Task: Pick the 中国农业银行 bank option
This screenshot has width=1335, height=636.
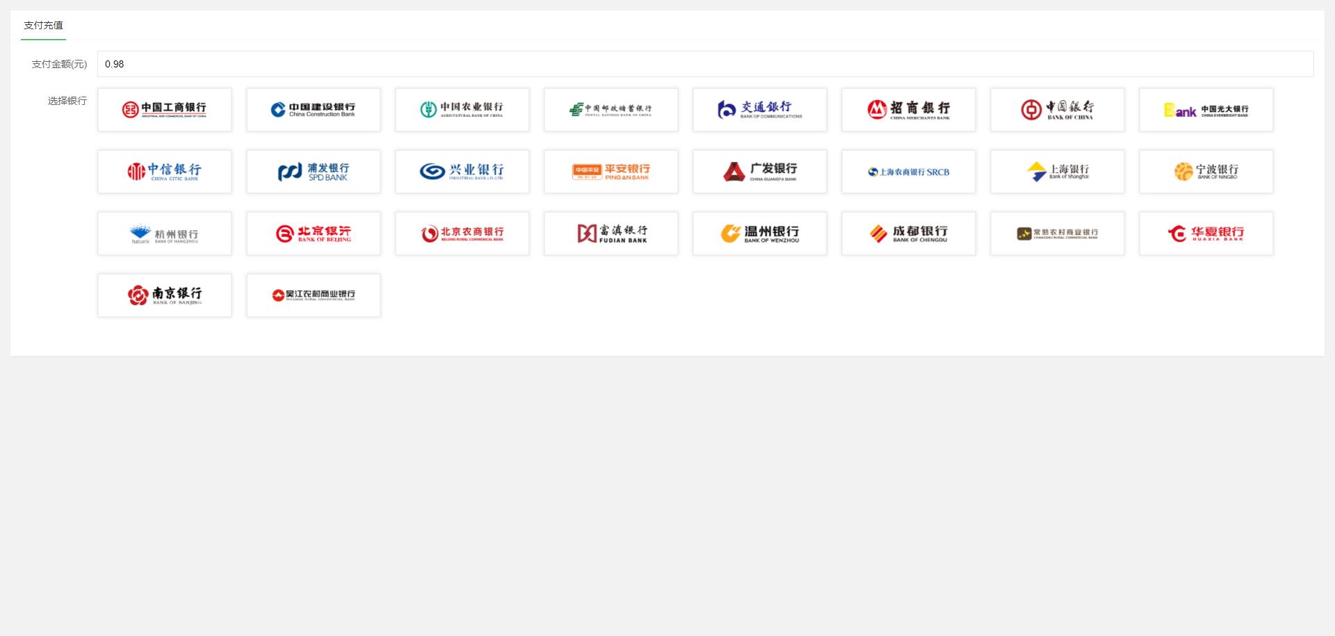Action: click(x=462, y=110)
